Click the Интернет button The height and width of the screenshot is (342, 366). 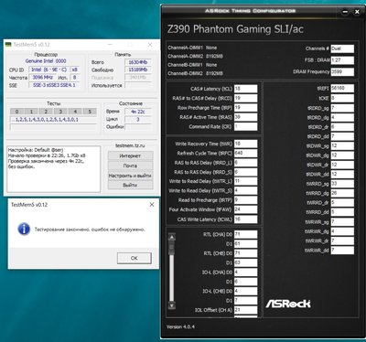pyautogui.click(x=130, y=155)
